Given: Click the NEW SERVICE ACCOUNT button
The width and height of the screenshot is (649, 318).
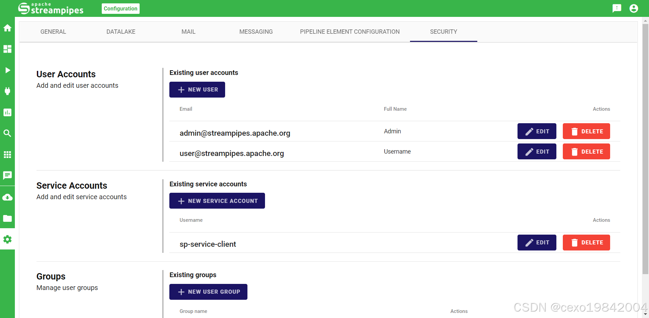Looking at the screenshot, I should 217,201.
